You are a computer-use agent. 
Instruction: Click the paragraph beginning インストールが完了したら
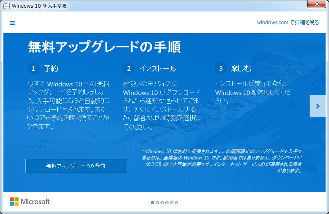252,92
